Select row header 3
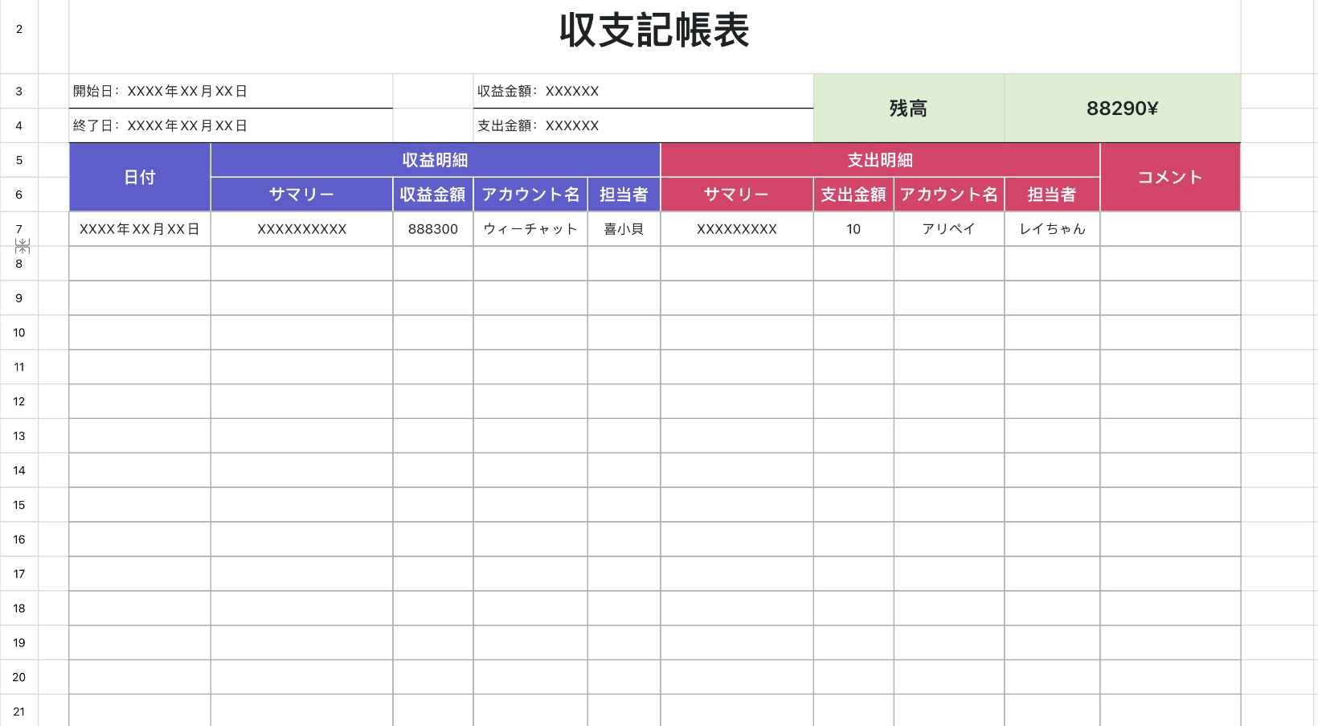 [18, 91]
